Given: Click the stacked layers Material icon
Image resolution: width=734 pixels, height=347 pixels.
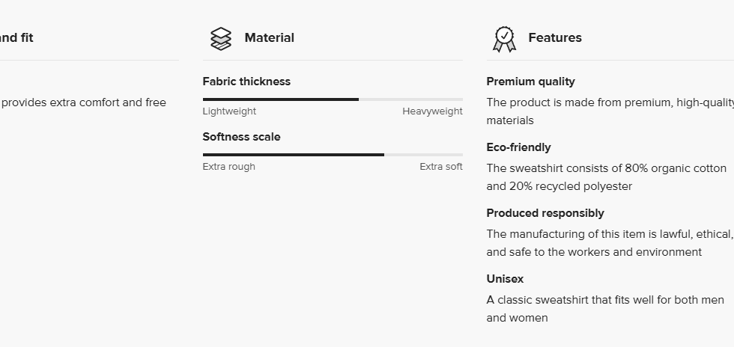Looking at the screenshot, I should click(x=221, y=38).
